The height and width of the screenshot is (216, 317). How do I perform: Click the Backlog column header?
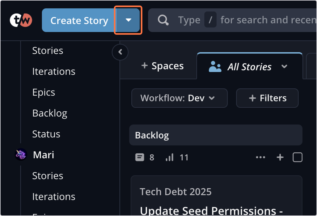coord(216,135)
